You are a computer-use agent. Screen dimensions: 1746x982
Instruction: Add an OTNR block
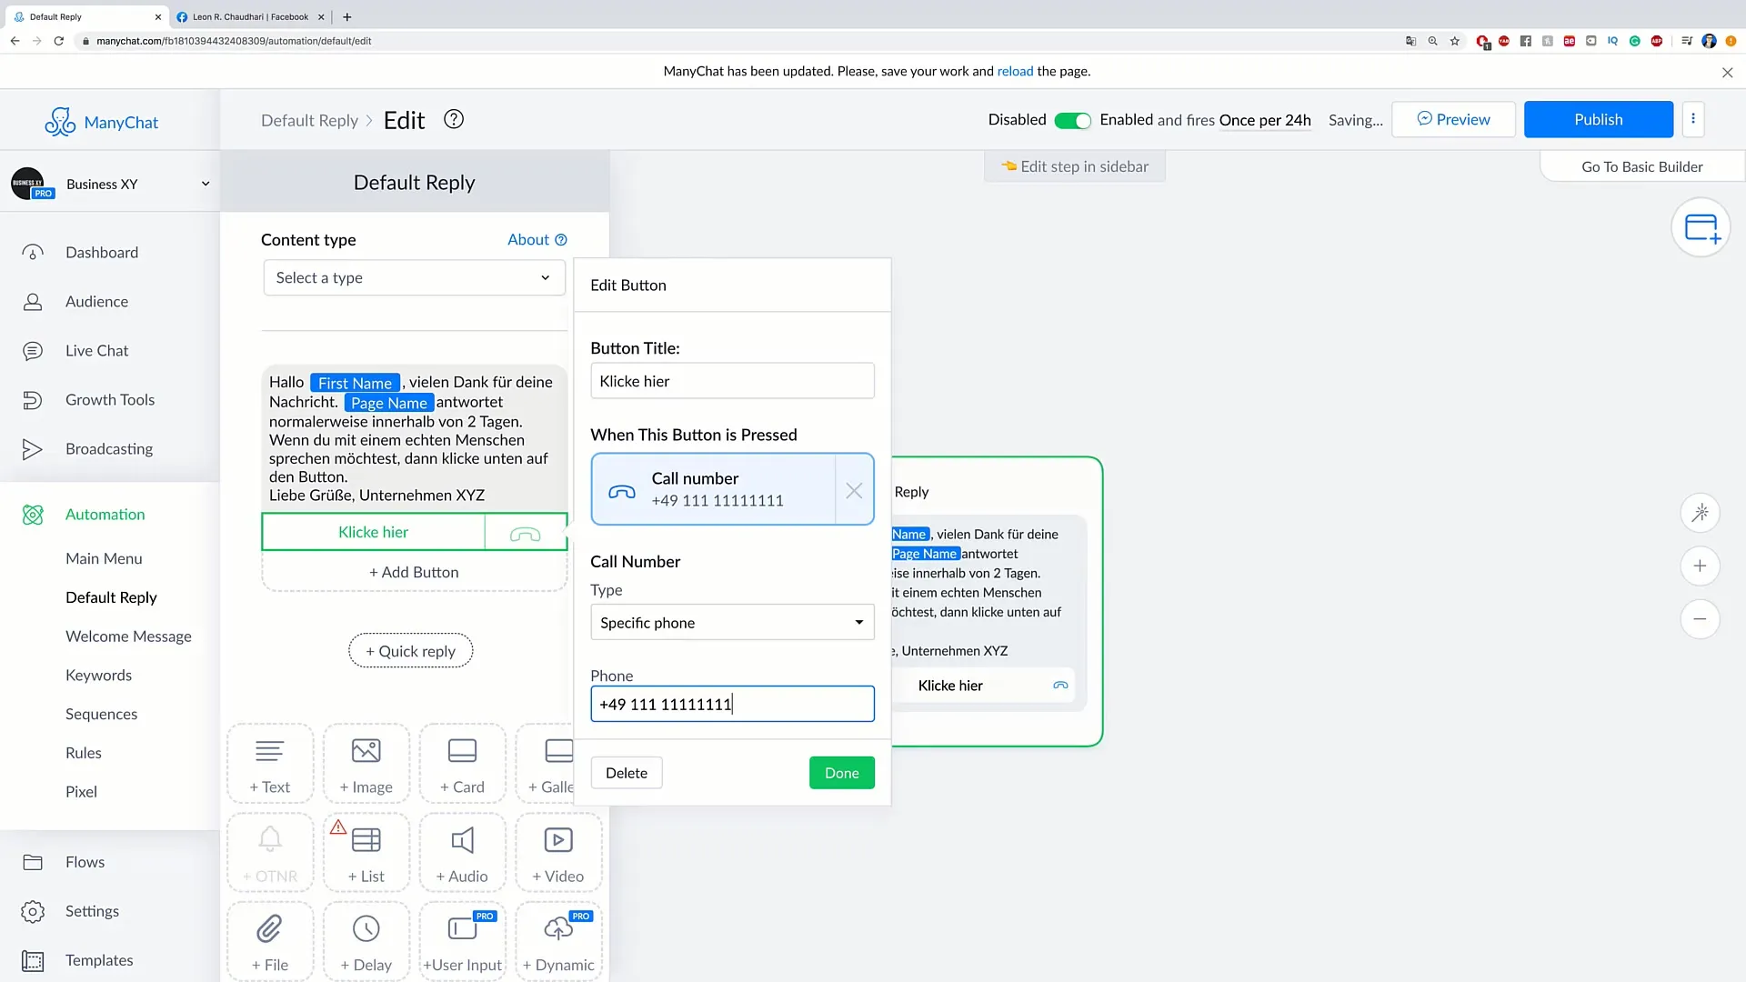(x=270, y=854)
